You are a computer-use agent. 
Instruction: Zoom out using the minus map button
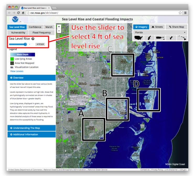[59, 31]
